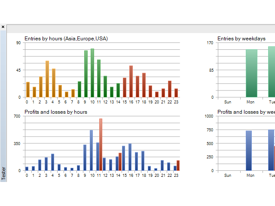
Task: Click the Sun axis label under Entries by weekdays
Action: tap(228, 102)
